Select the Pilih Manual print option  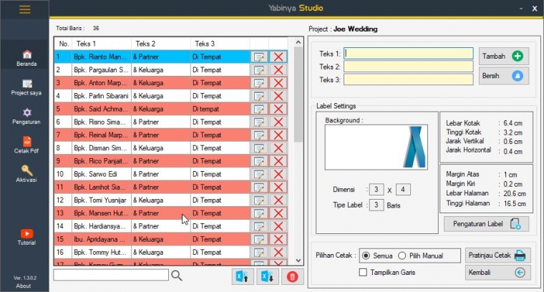tap(402, 255)
